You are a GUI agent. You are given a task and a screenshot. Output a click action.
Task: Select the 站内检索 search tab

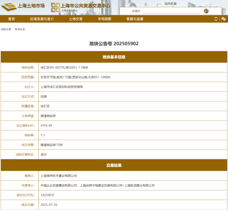click(170, 4)
